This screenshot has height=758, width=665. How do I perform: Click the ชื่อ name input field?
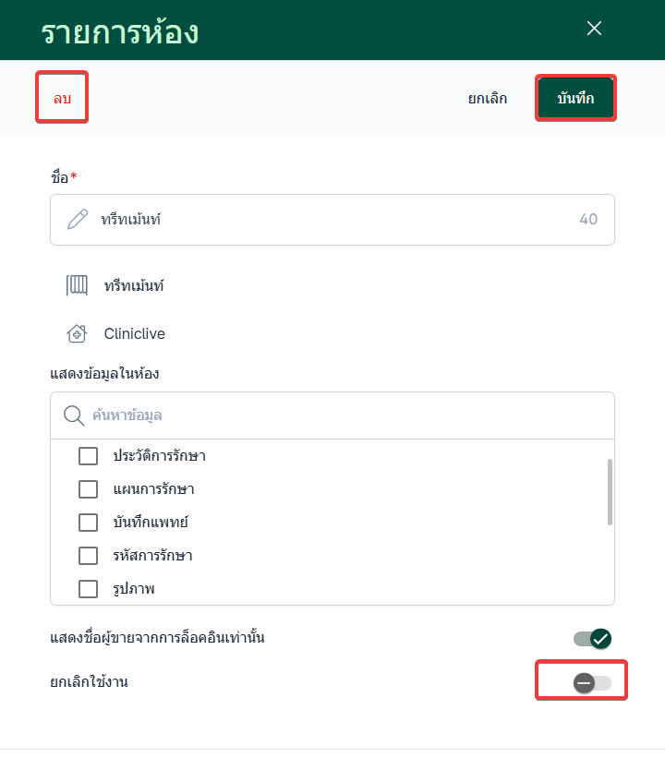[x=332, y=220]
